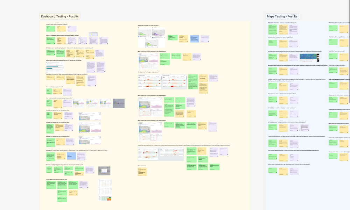350x210 pixels.
Task: Select the "Which style of map do you prefer?" heading
Action: coord(337,65)
